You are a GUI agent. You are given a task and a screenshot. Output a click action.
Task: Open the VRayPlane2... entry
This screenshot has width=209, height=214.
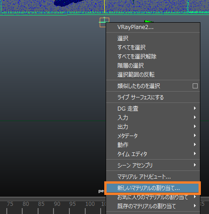point(153,27)
